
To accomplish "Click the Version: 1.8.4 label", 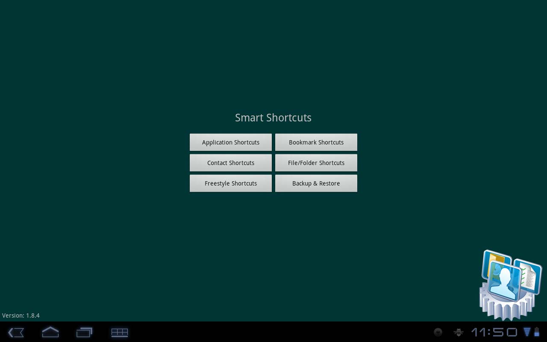I will [x=21, y=315].
